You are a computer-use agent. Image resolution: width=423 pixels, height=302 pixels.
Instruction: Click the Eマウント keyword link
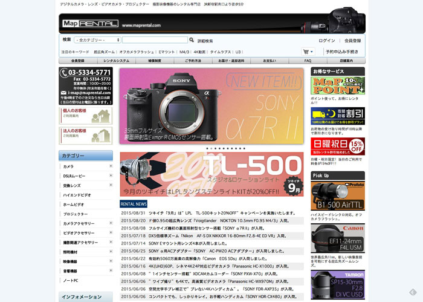coord(166,52)
